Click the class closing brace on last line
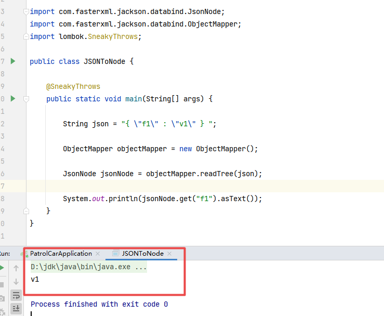 point(32,223)
